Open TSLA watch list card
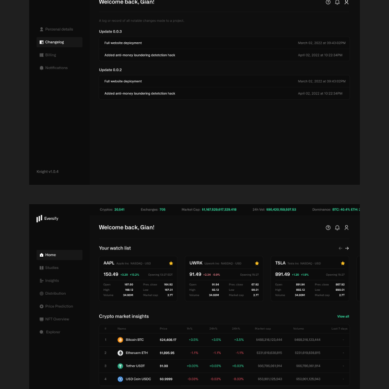This screenshot has width=389, height=389. point(310,279)
